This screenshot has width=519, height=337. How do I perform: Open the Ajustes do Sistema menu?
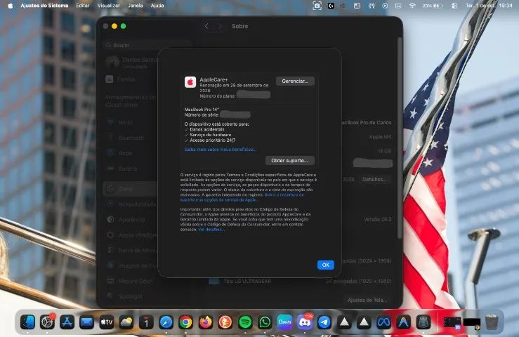(x=44, y=6)
